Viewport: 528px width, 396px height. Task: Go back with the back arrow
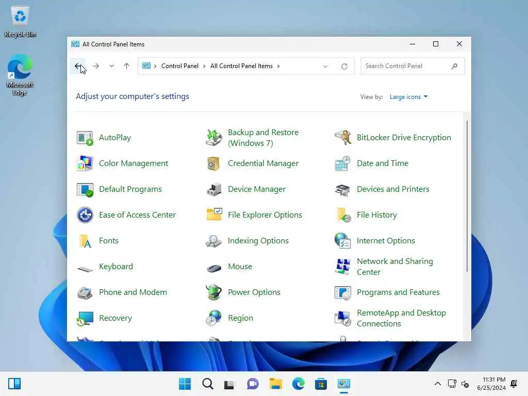pos(78,66)
